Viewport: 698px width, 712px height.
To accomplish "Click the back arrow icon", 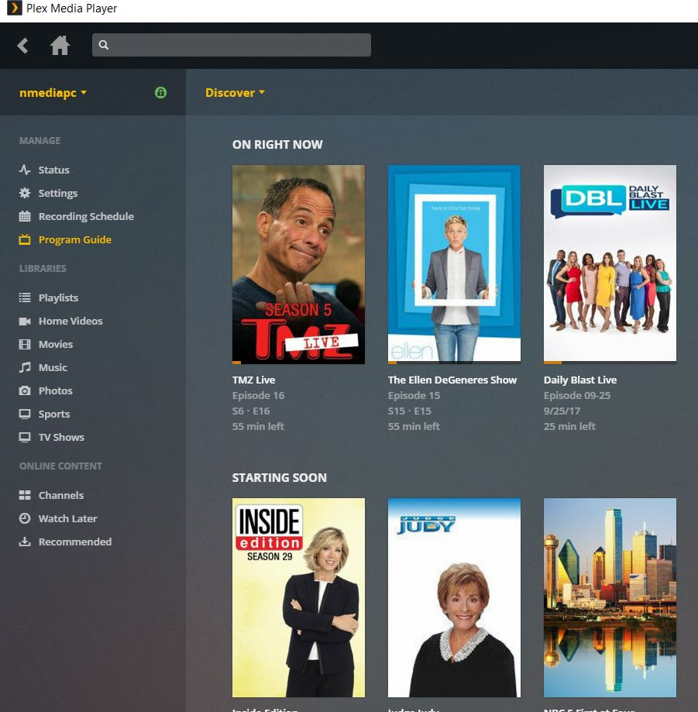I will [22, 46].
